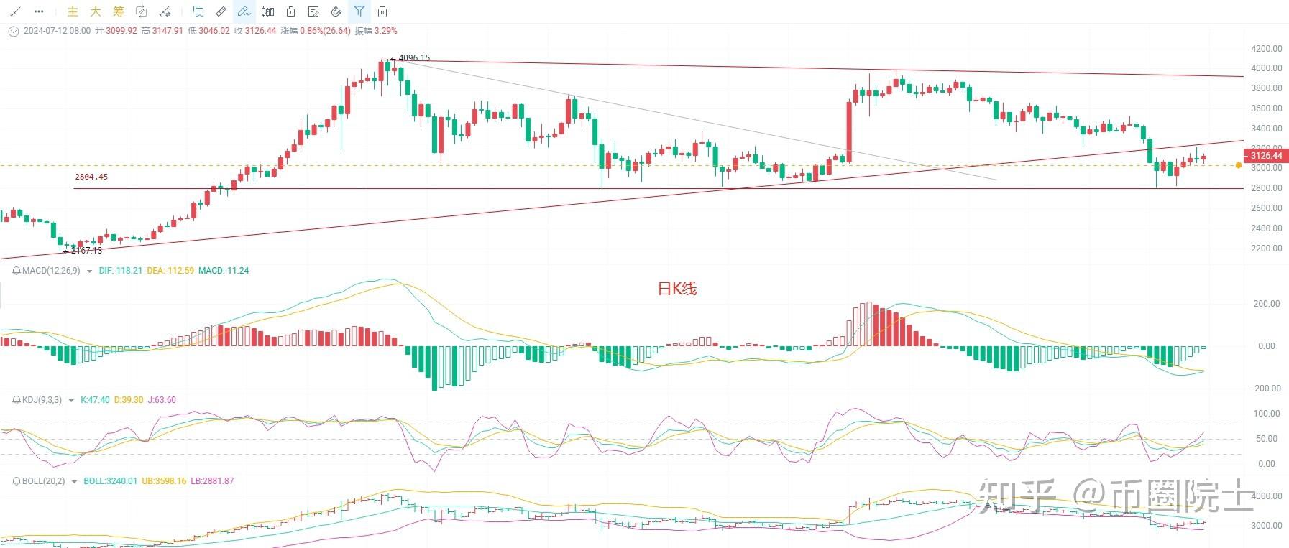Toggle the 筹 chip distribution indicator

119,11
